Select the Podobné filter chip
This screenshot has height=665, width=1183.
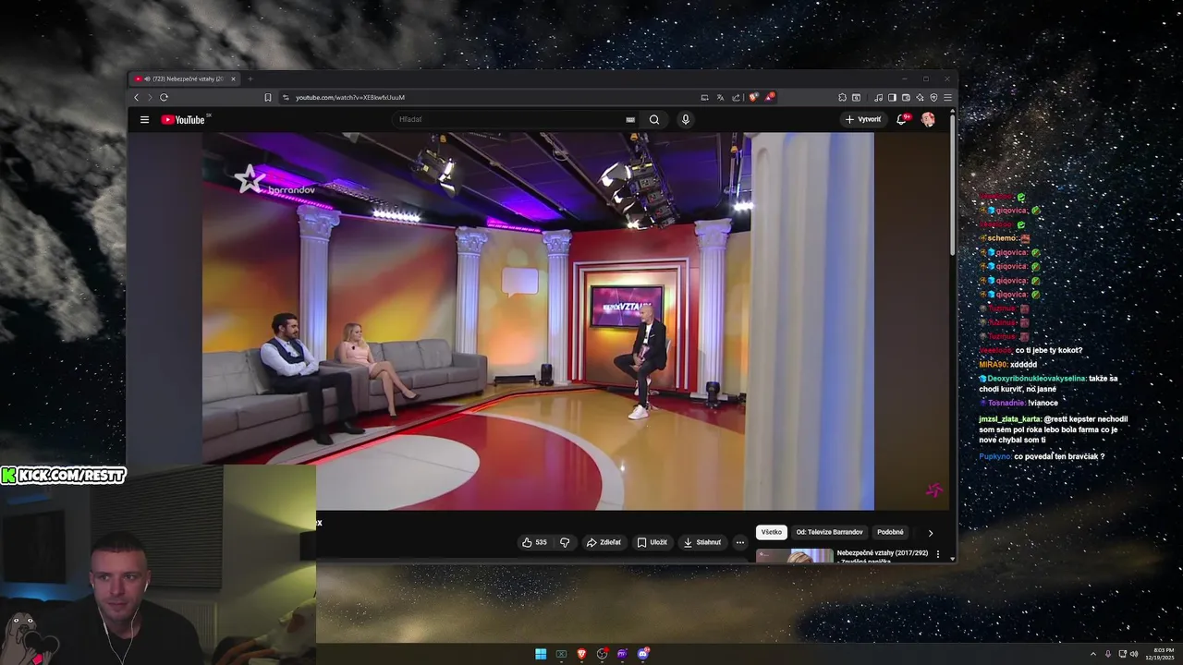point(891,532)
